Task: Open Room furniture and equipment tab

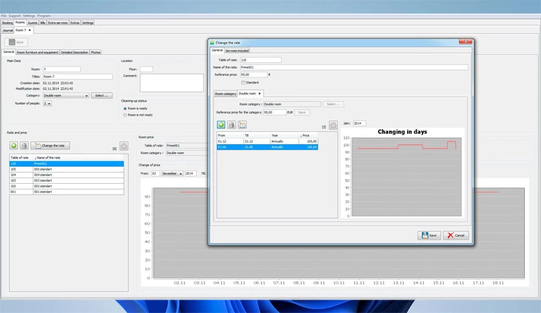Action: tap(38, 52)
